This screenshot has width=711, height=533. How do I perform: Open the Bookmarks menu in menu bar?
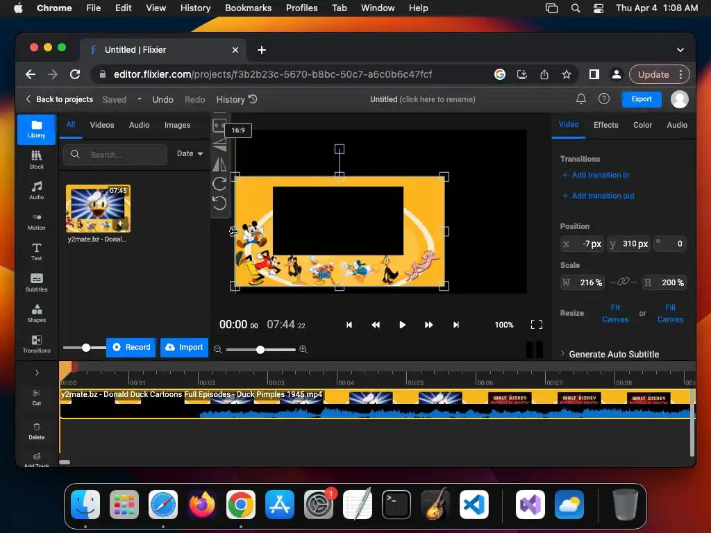coord(248,8)
